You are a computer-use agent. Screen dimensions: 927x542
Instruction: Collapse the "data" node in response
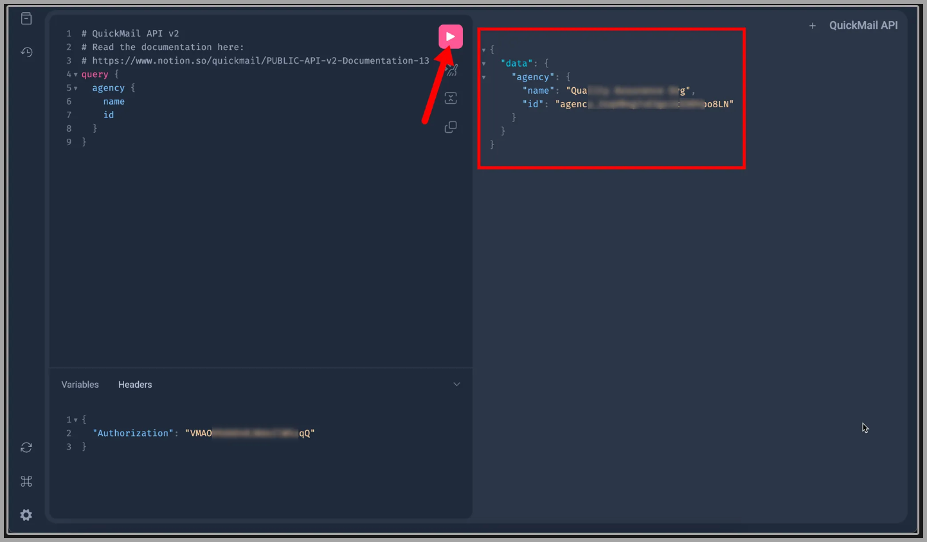[484, 64]
